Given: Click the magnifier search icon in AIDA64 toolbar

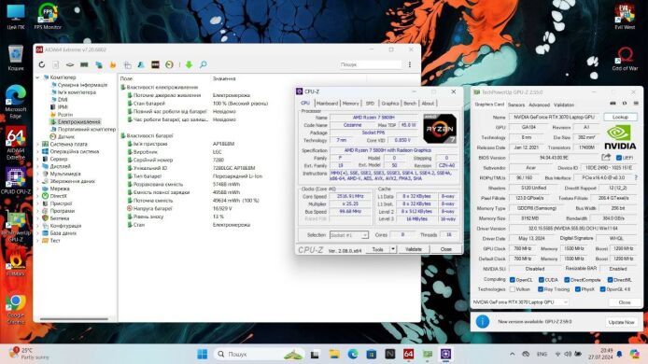Looking at the screenshot, I should (x=203, y=65).
